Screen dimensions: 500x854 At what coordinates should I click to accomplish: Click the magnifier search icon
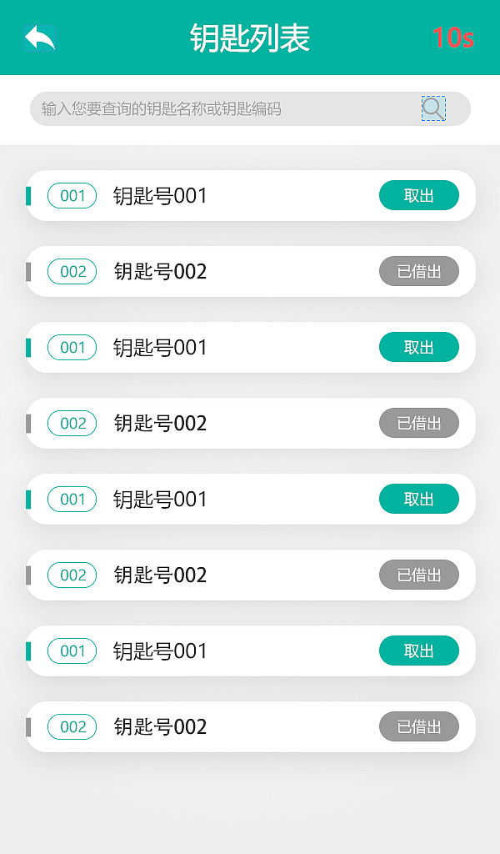pyautogui.click(x=432, y=108)
